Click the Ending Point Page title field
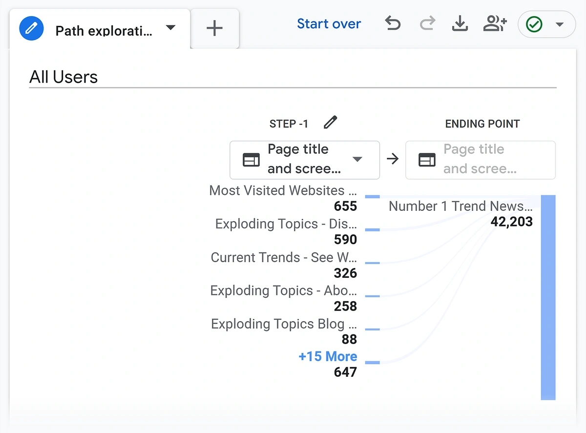This screenshot has height=433, width=586. (x=481, y=160)
